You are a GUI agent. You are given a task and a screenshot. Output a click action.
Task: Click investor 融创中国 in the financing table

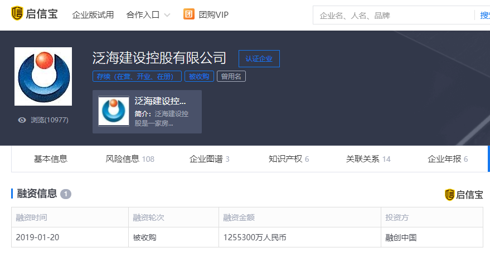[401, 237]
